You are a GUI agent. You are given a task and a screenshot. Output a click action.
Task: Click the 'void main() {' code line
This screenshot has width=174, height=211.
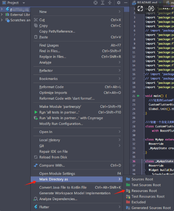tap(156, 96)
